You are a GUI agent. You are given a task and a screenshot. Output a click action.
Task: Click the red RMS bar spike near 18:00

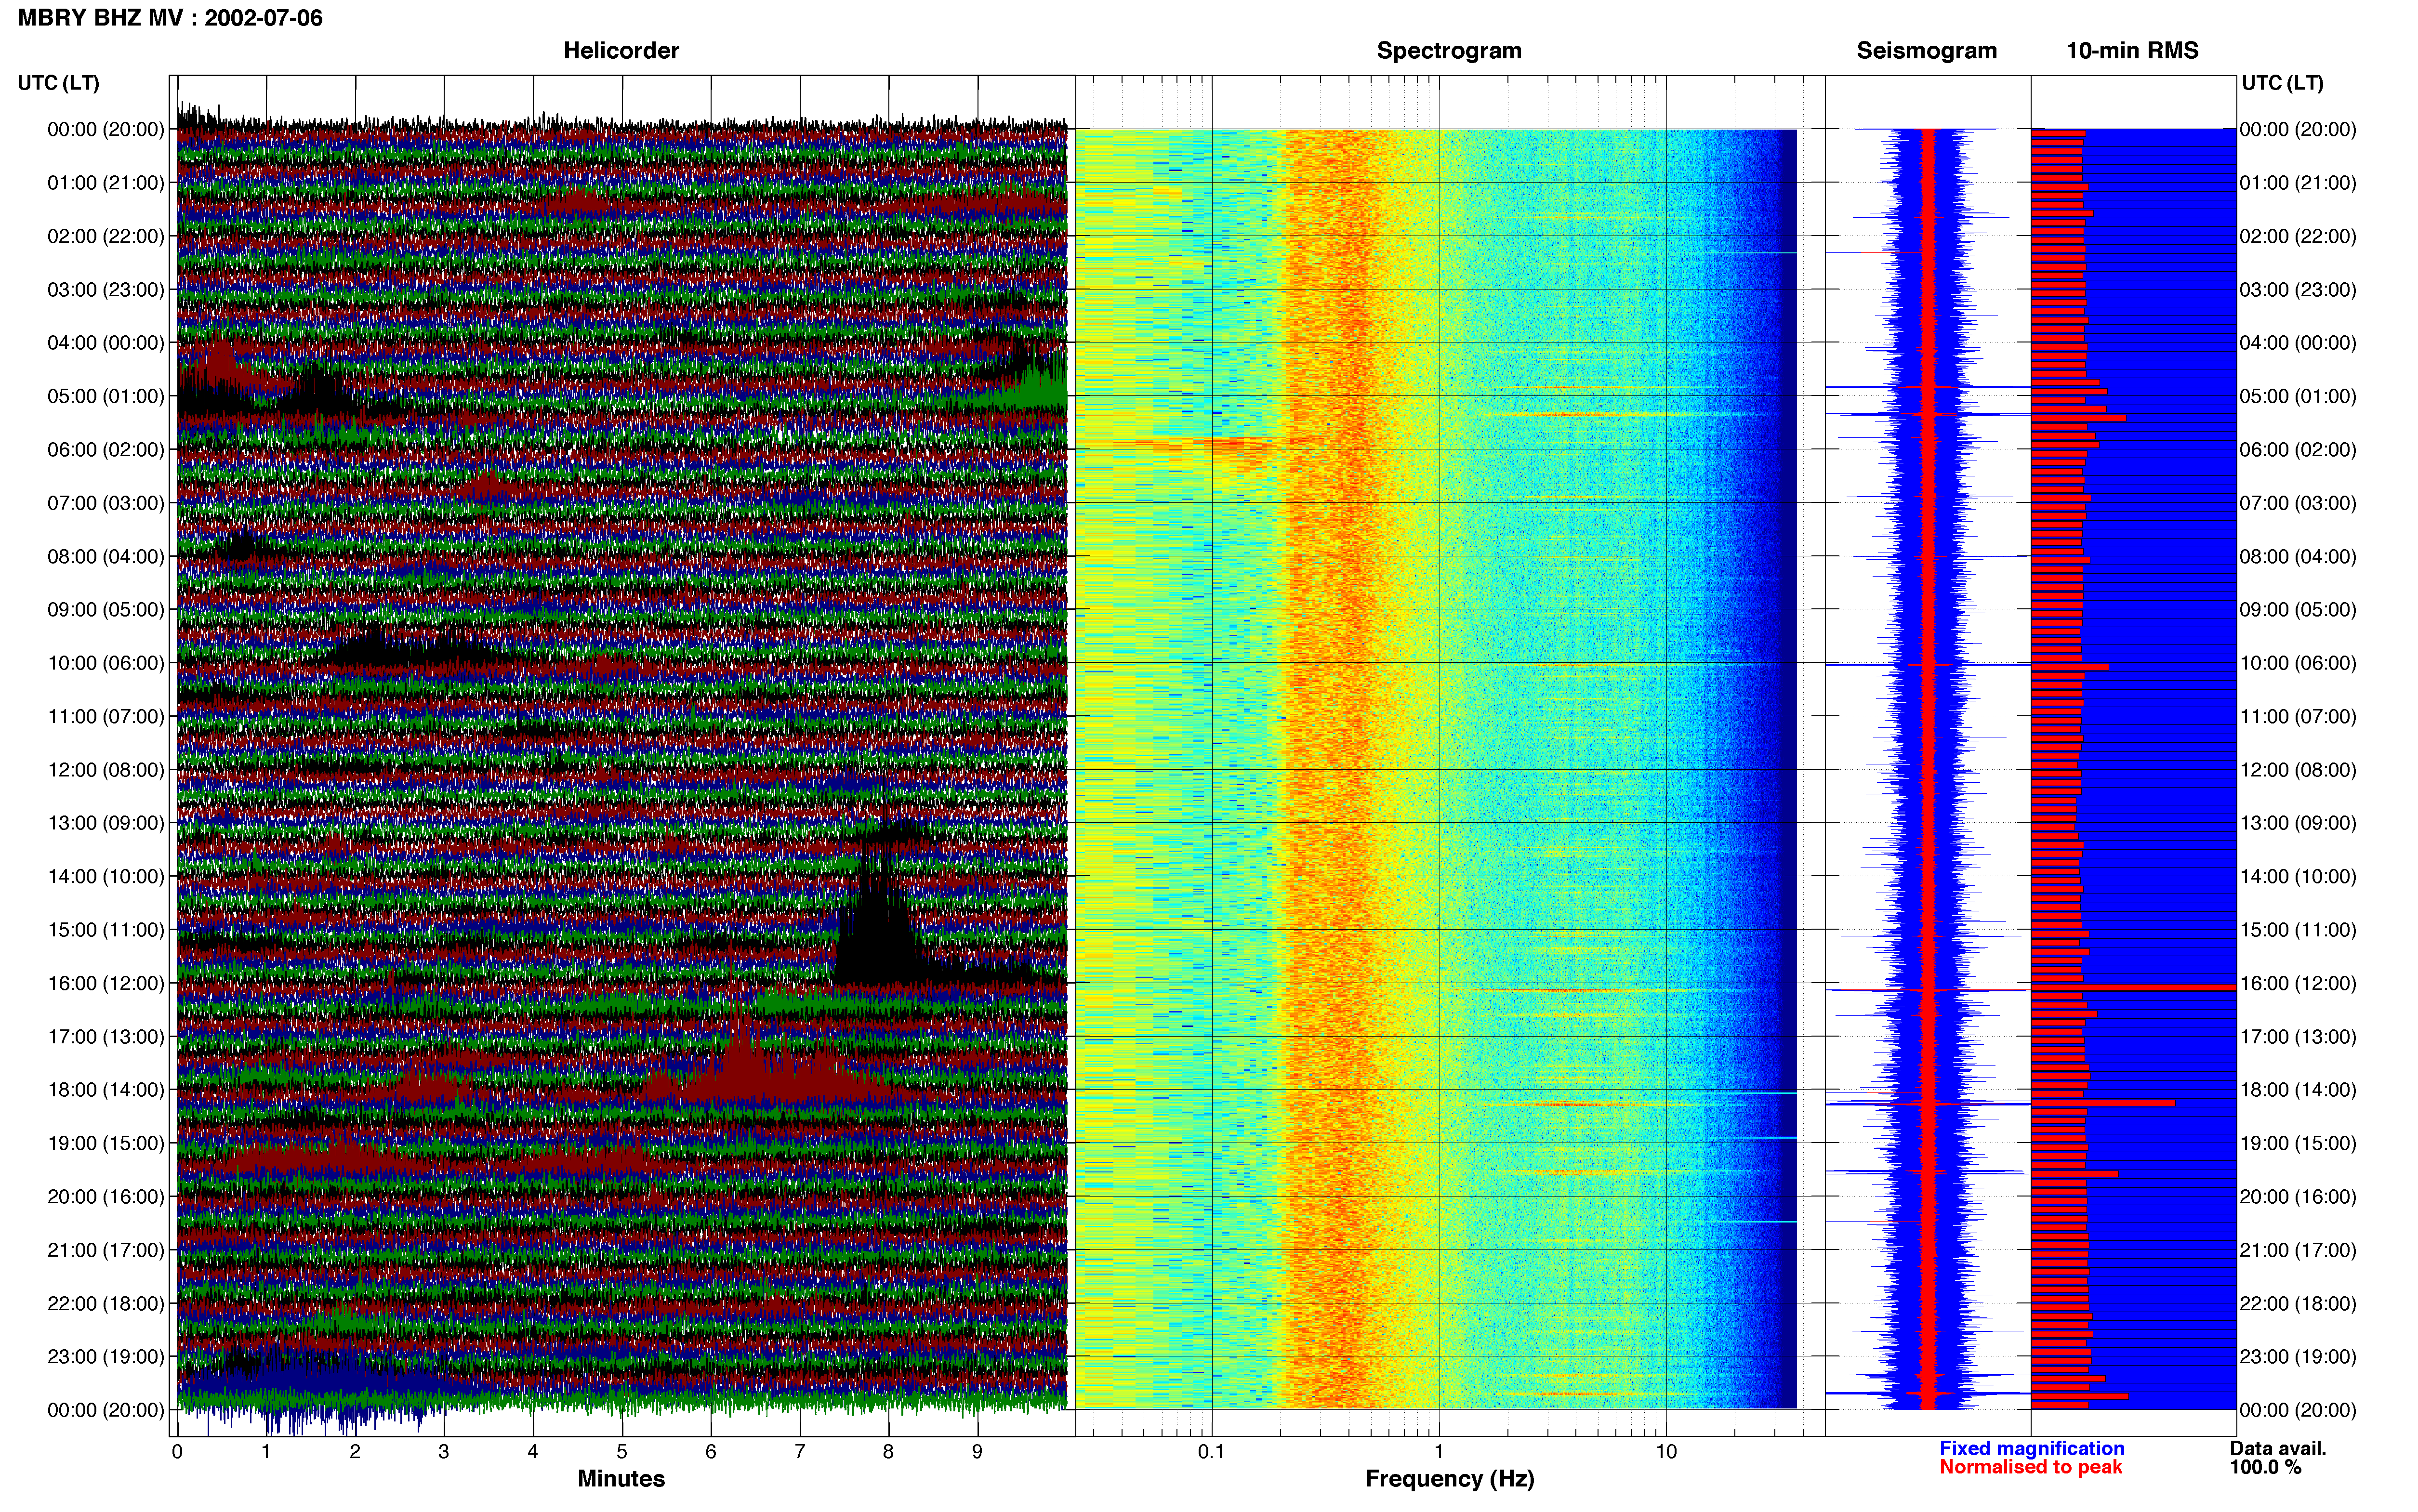[x=2103, y=1103]
